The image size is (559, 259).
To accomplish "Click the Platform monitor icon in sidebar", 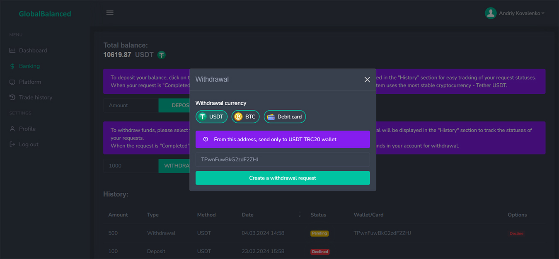I will (x=12, y=82).
